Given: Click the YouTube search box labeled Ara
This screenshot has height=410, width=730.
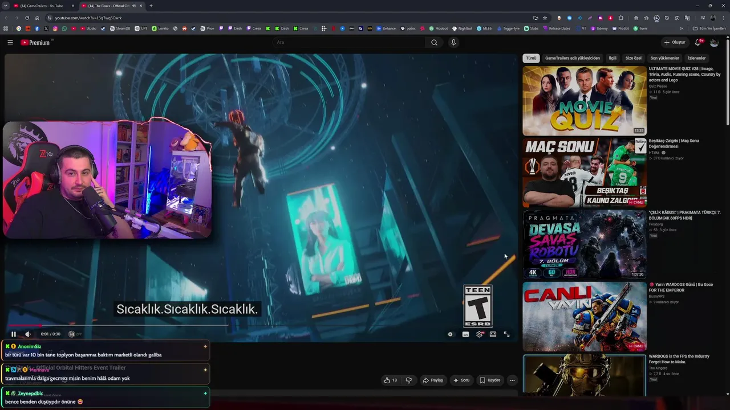Looking at the screenshot, I should tap(348, 42).
